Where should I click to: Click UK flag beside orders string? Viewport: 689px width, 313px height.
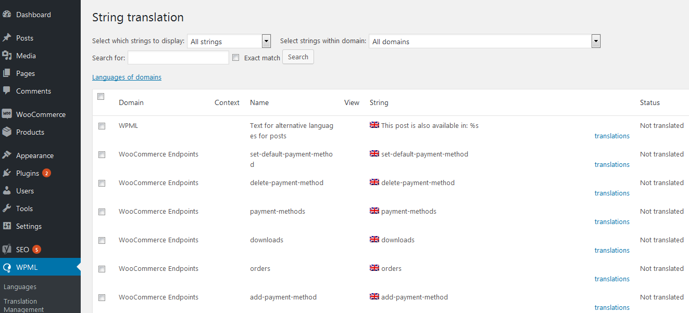pyautogui.click(x=374, y=268)
